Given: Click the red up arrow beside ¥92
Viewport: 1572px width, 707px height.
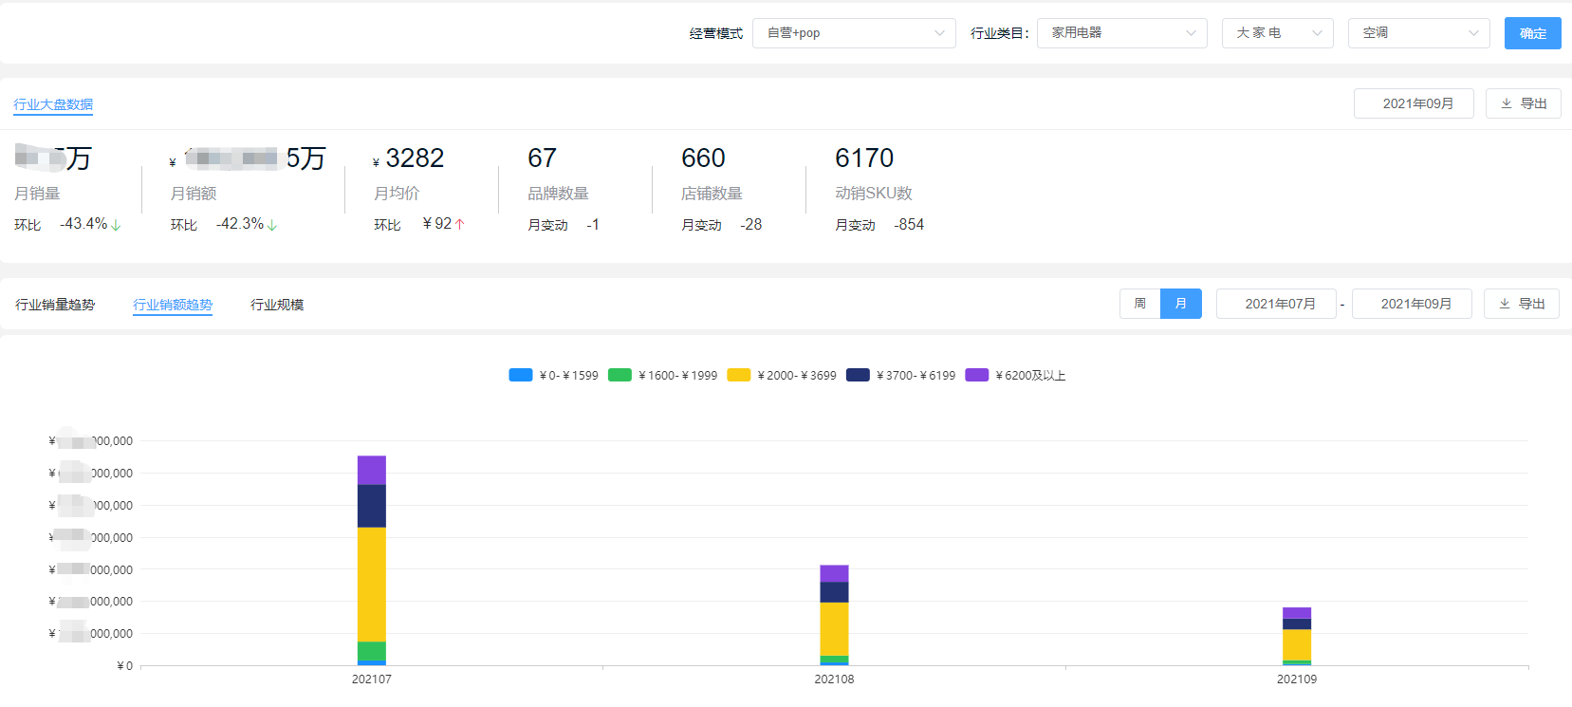Looking at the screenshot, I should pos(460,224).
